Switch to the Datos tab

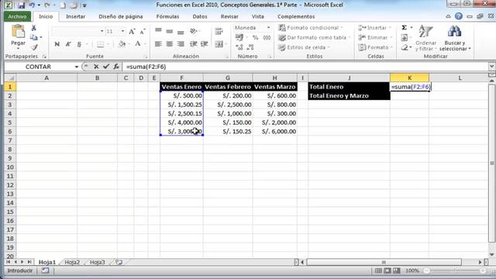(200, 16)
